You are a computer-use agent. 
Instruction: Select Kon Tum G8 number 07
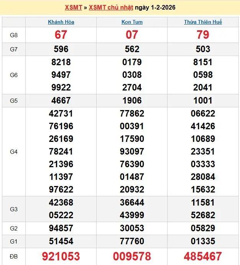coord(132,35)
